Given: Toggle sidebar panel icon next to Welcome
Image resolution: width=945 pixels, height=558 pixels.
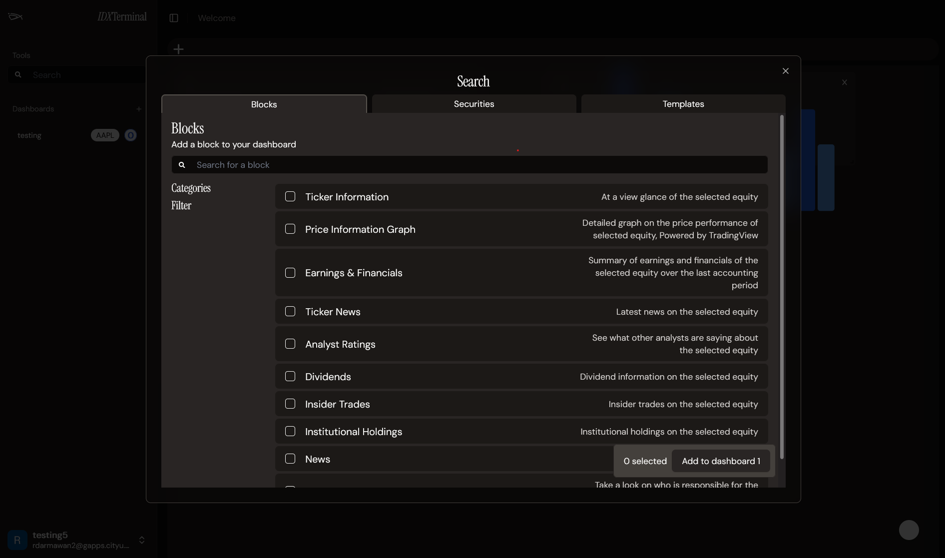Looking at the screenshot, I should (174, 18).
